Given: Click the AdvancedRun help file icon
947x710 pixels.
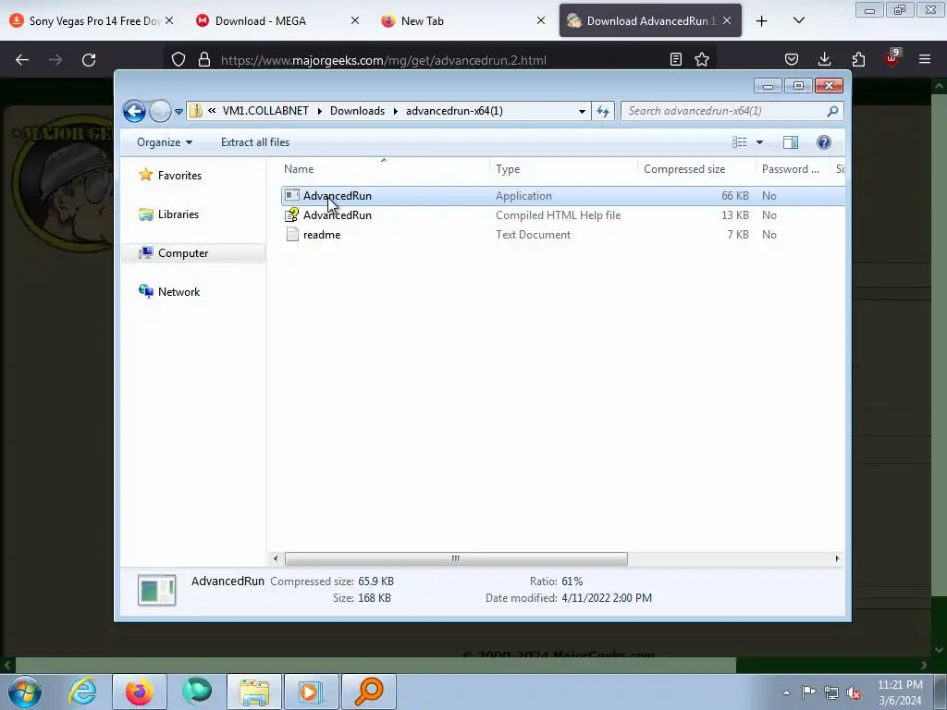Looking at the screenshot, I should 292,214.
